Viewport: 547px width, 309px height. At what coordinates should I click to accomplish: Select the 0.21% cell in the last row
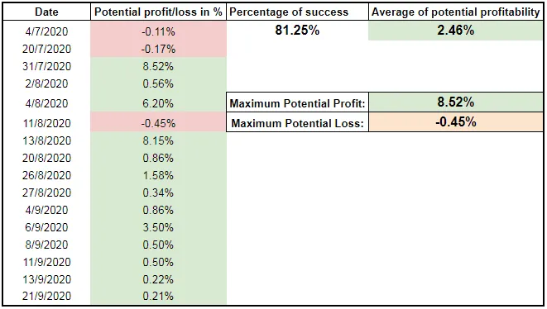tap(158, 296)
